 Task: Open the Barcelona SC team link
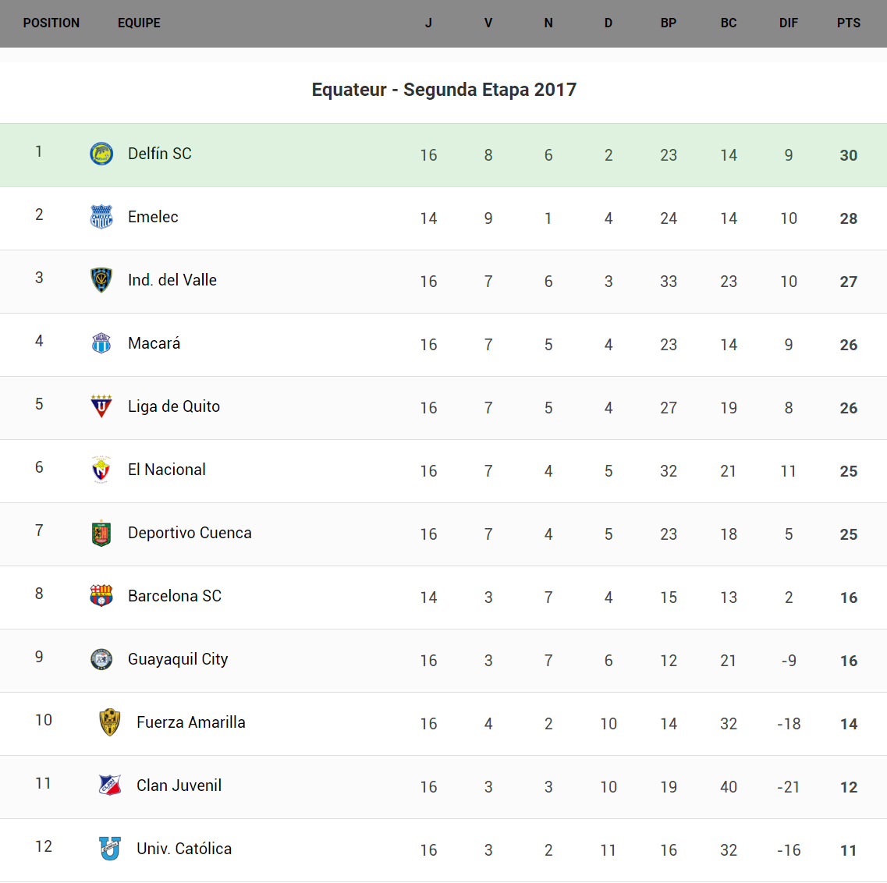click(175, 596)
